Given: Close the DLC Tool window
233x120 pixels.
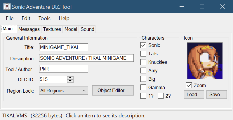Looking at the screenshot, I should (222, 7).
